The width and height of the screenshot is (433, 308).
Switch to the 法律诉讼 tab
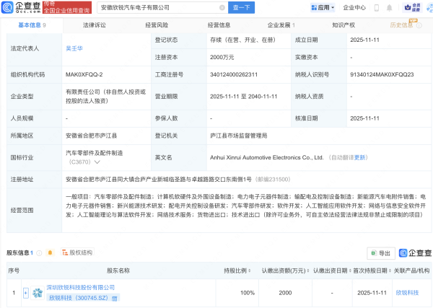click(94, 25)
